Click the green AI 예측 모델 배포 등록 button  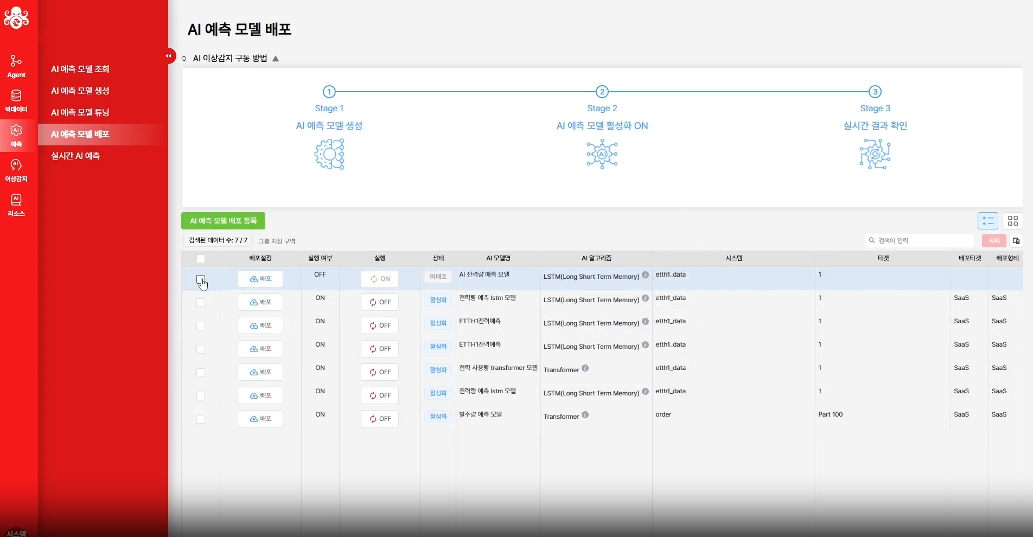pyautogui.click(x=223, y=221)
